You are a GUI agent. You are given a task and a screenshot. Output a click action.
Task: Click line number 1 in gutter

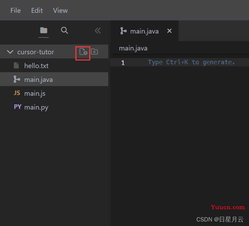[x=123, y=63]
